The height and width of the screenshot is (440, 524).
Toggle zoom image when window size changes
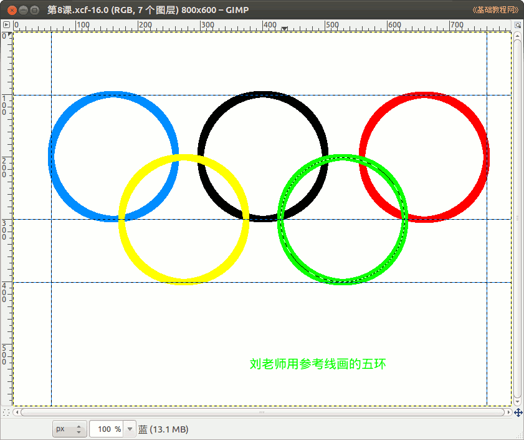click(517, 25)
